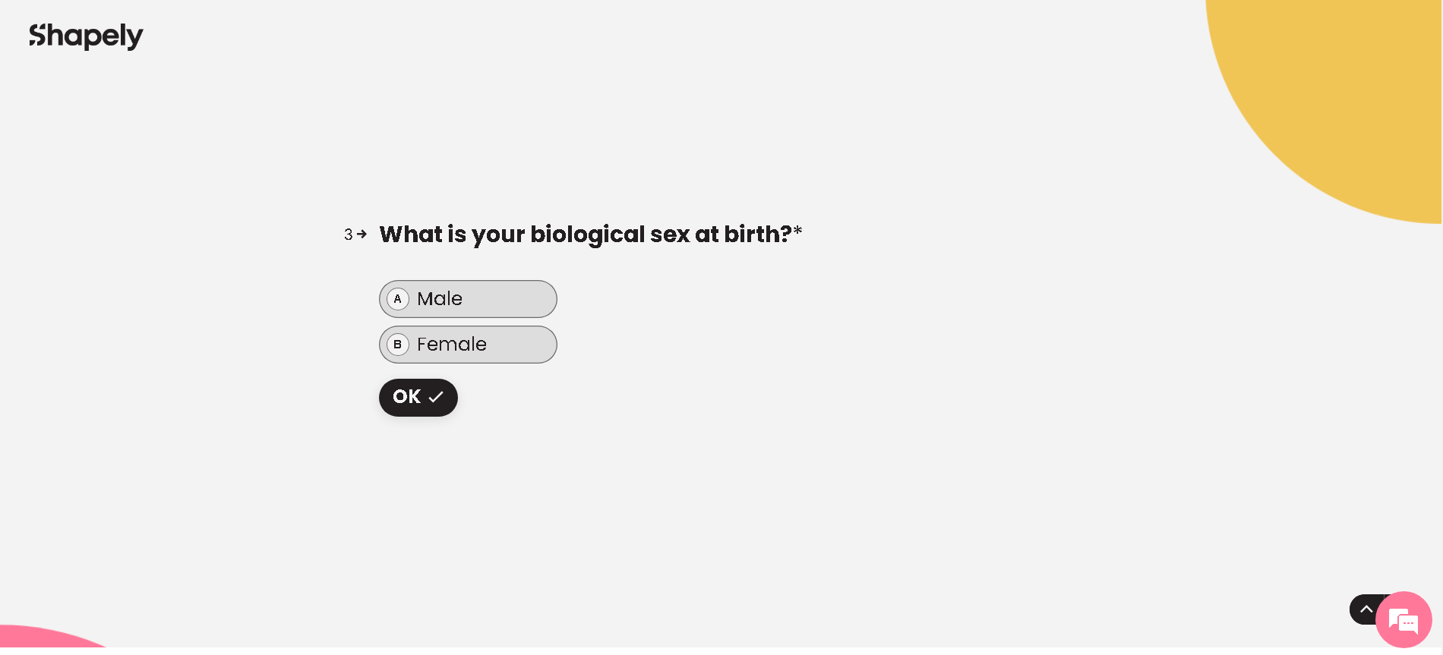Click the speech bubbles icon in chat button

tap(1404, 622)
